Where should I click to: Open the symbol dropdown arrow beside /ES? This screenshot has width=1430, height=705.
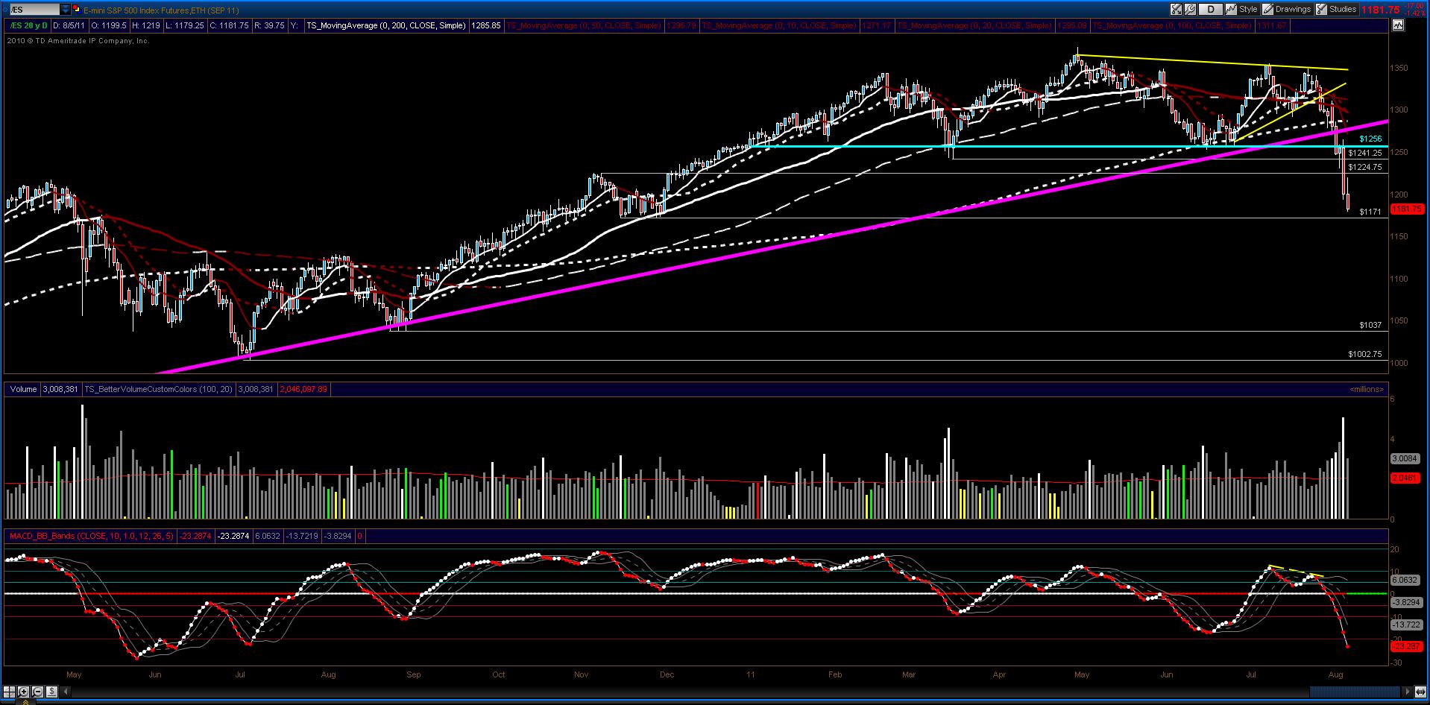(66, 10)
